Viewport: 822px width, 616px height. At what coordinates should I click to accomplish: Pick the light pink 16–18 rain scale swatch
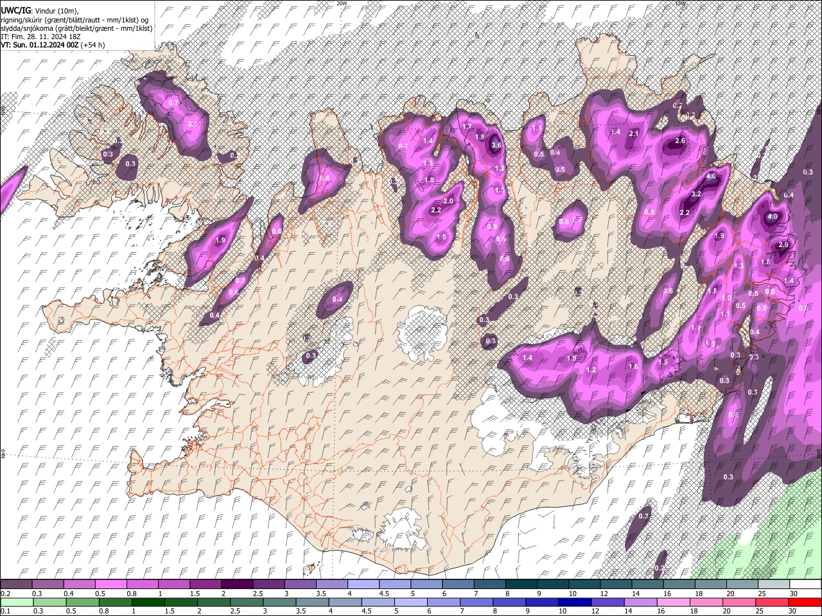pyautogui.click(x=674, y=602)
